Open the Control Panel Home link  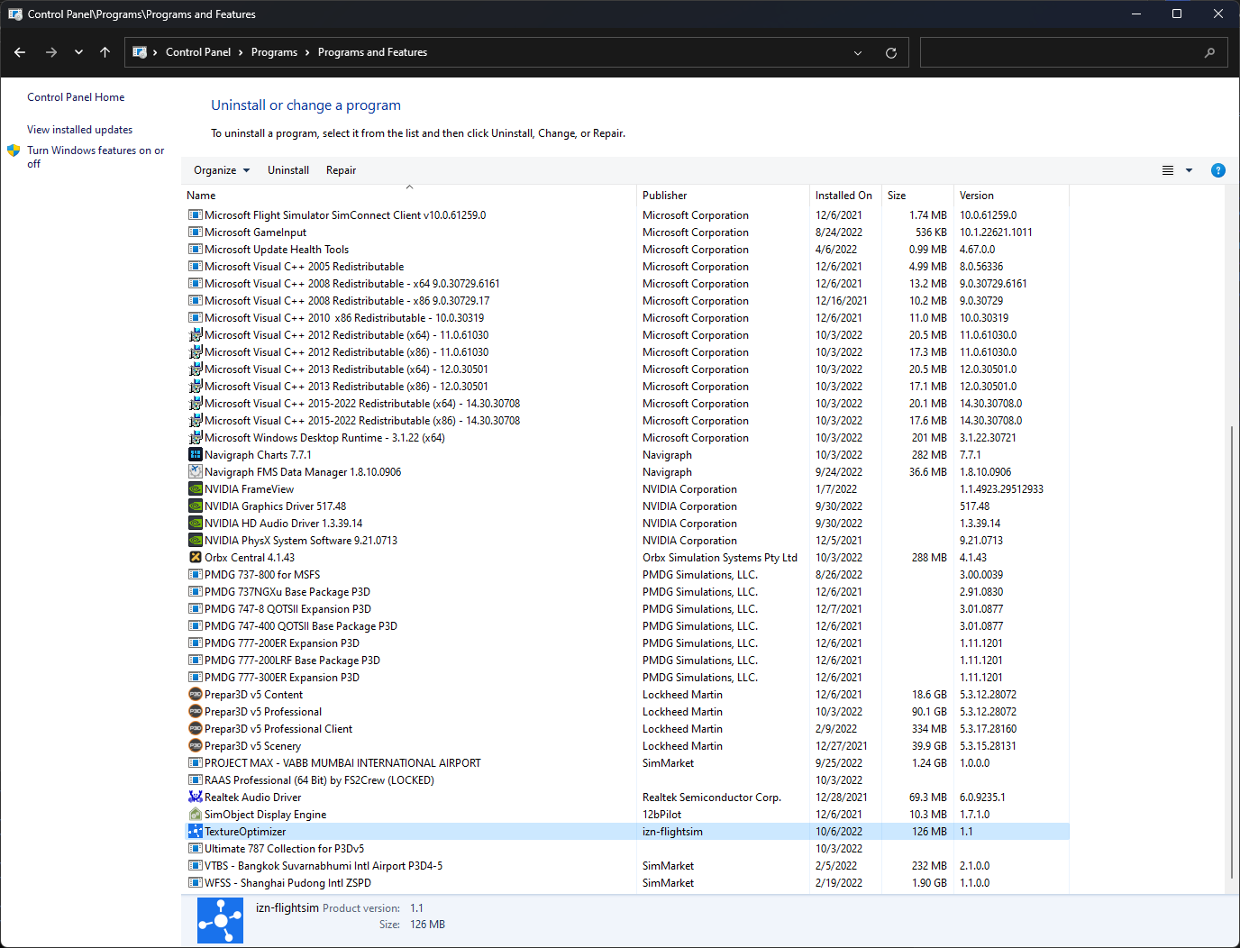click(x=76, y=97)
